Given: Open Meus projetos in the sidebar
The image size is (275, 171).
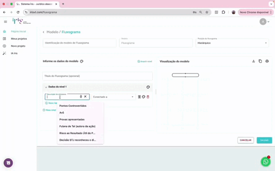Looking at the screenshot, I should coord(18,38).
